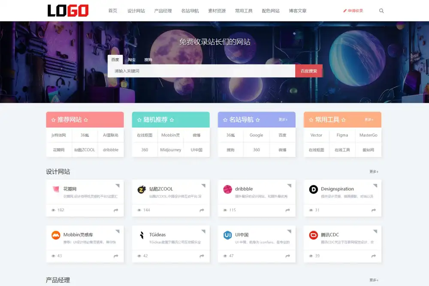Click share arrow on 站酷ZCOOL card
Viewport: 429px width, 286px height.
pos(202,210)
